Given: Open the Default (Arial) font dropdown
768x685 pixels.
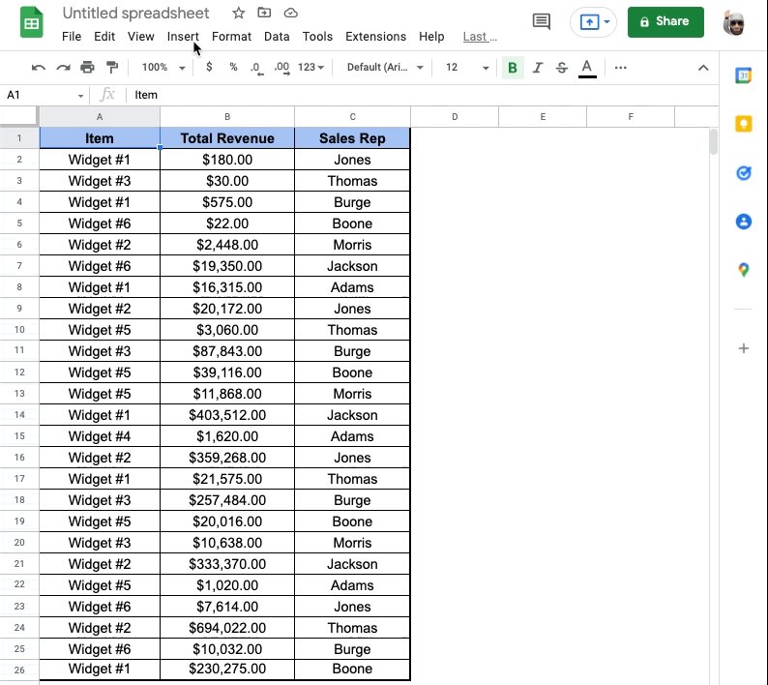Looking at the screenshot, I should (385, 67).
